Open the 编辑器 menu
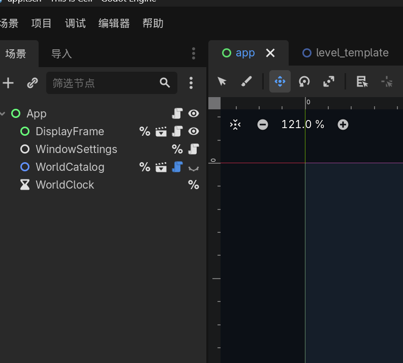 [114, 23]
